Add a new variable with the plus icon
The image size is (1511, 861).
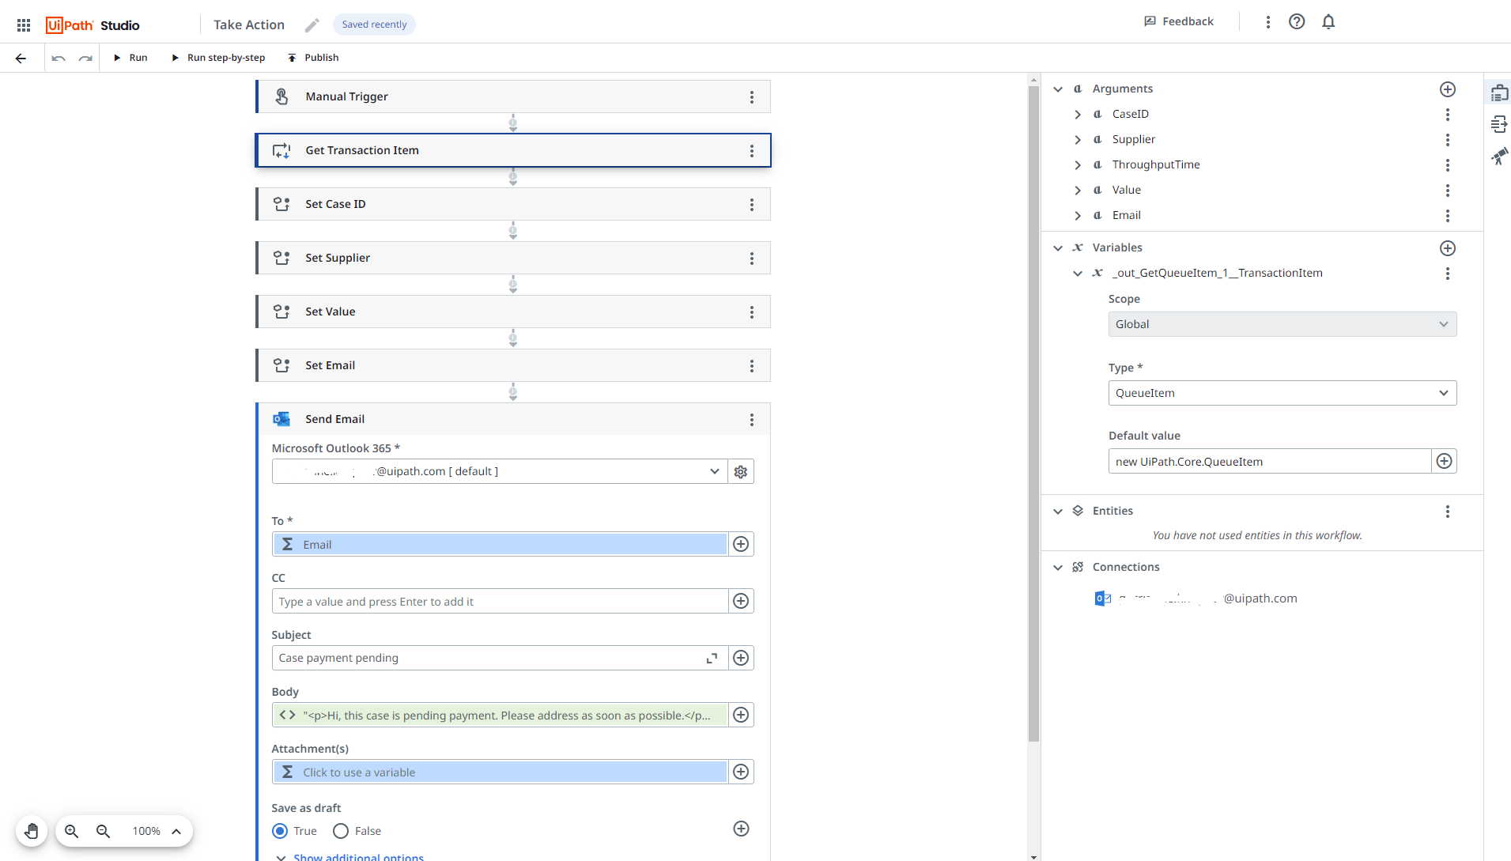tap(1449, 248)
